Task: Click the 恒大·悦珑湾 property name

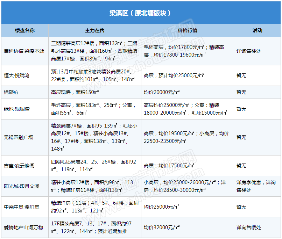Action: [17, 75]
